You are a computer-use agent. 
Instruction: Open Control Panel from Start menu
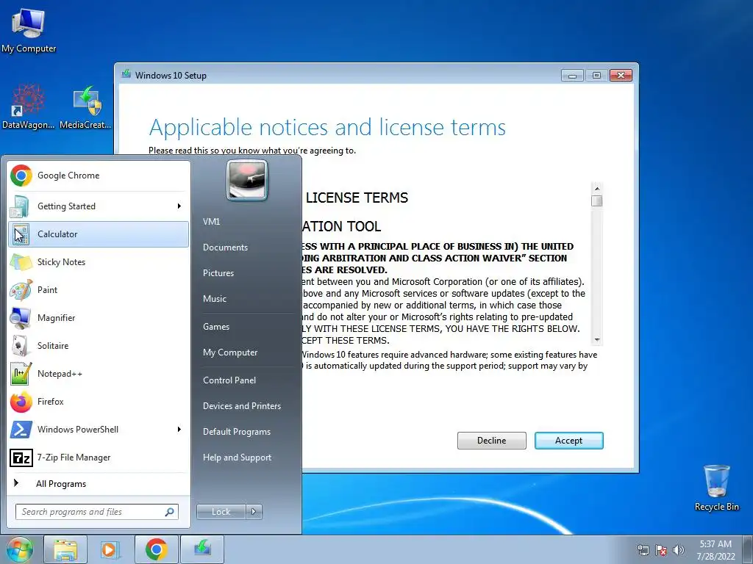[x=229, y=380]
